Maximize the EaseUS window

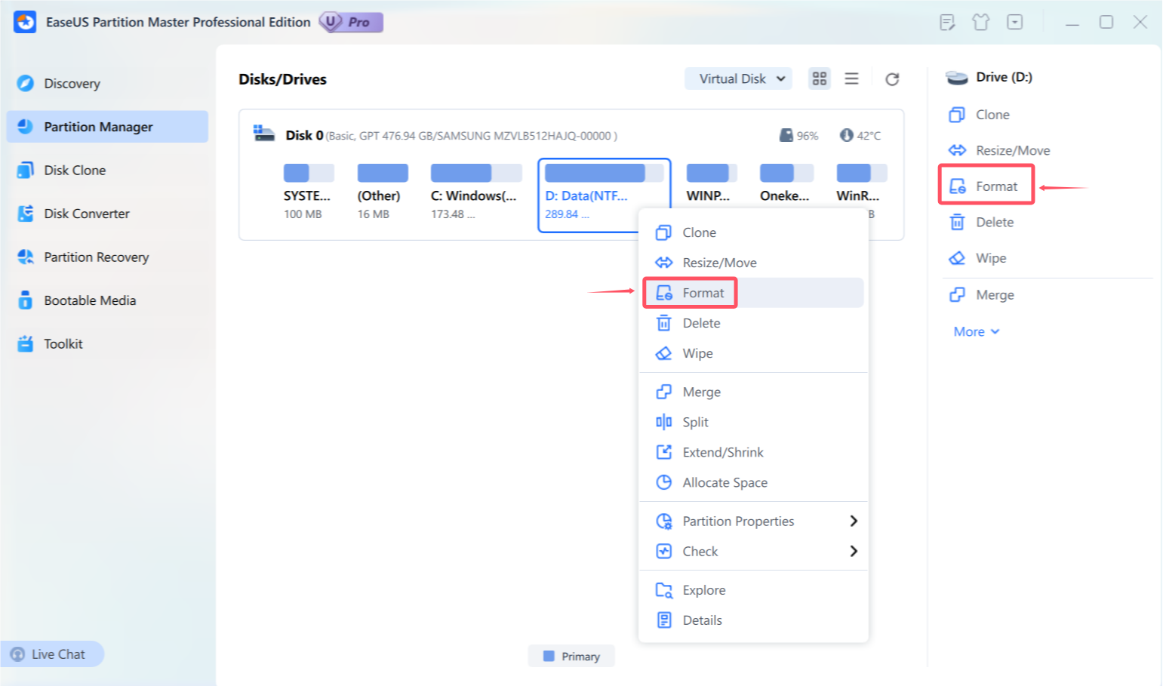(x=1106, y=23)
